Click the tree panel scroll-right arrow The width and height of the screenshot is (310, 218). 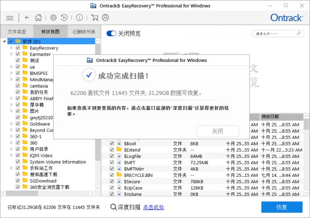92,194
